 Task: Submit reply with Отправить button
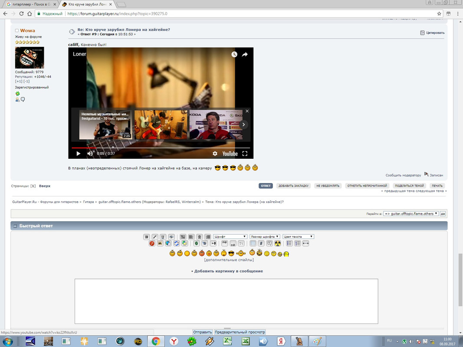[203, 332]
